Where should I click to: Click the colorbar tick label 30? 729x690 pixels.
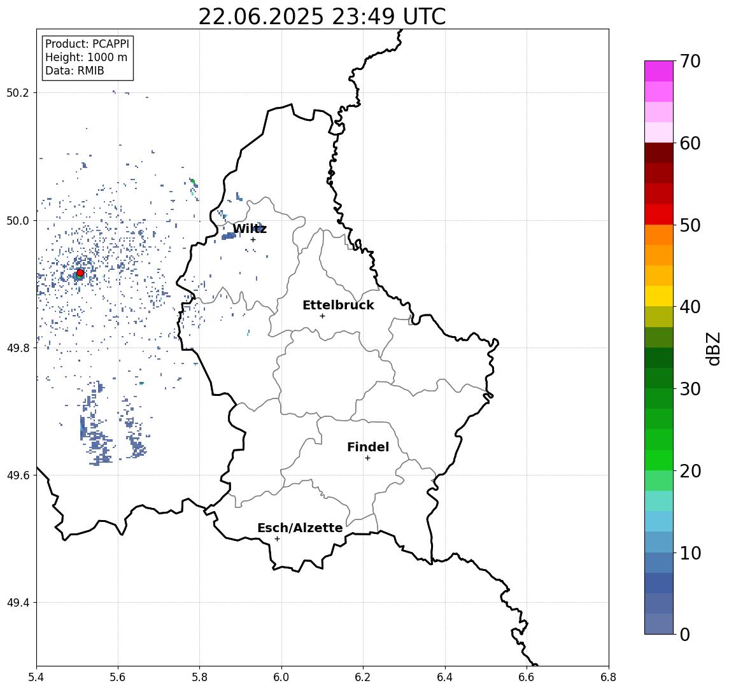(x=690, y=389)
